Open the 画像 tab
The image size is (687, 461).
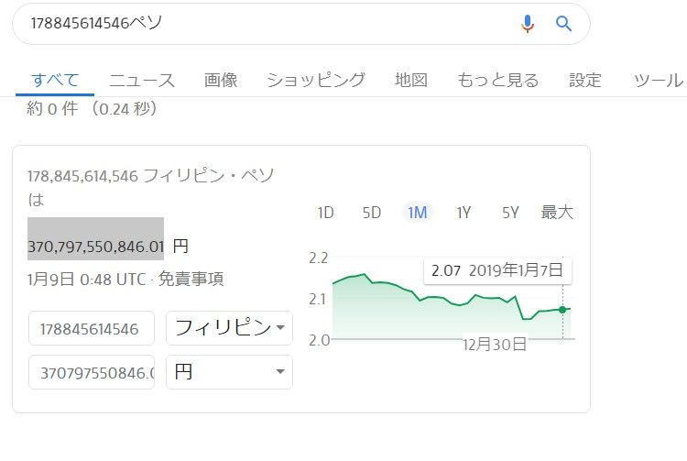pos(221,80)
